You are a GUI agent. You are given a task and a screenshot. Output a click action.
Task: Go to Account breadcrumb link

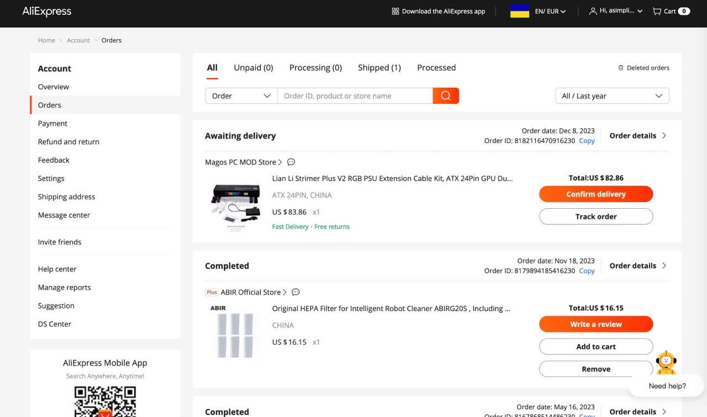tap(78, 40)
